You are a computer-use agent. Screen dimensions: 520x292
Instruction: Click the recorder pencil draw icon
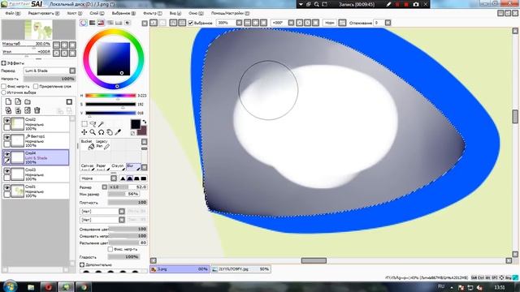pyautogui.click(x=388, y=4)
